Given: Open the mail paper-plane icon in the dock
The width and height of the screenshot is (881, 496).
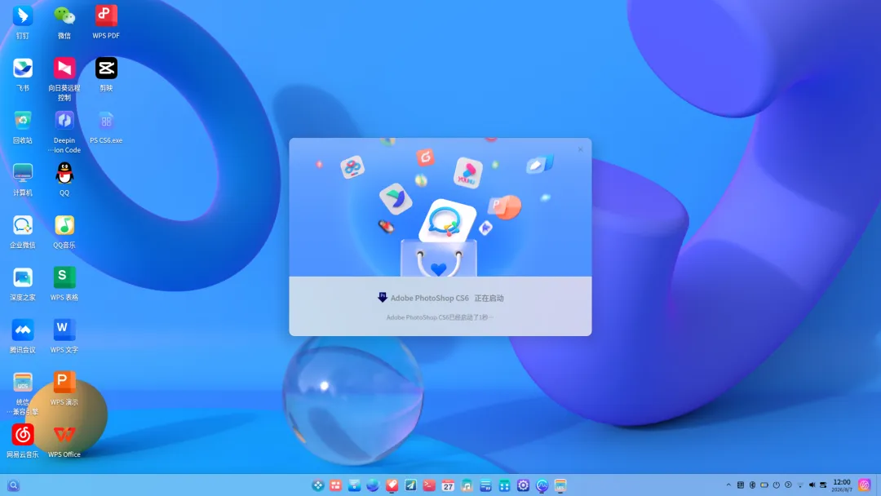Looking at the screenshot, I should pyautogui.click(x=410, y=485).
